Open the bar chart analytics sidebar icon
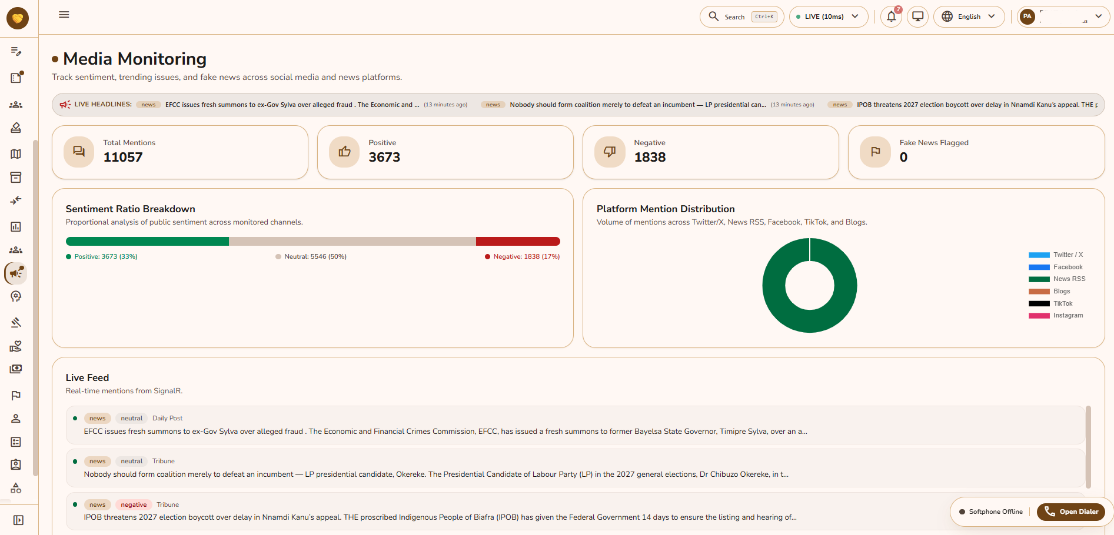1114x535 pixels. click(x=16, y=227)
